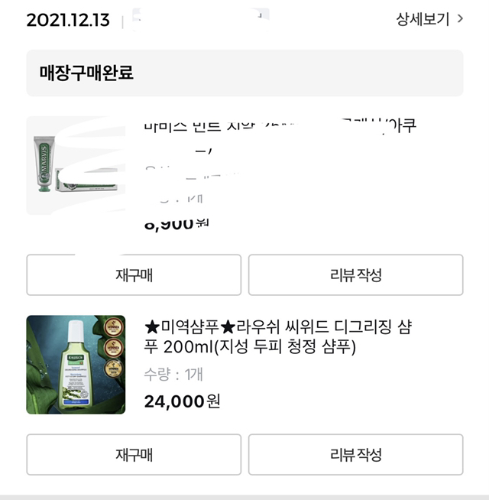489x500 pixels.
Task: Open 상세보기 order details link
Action: click(x=423, y=19)
